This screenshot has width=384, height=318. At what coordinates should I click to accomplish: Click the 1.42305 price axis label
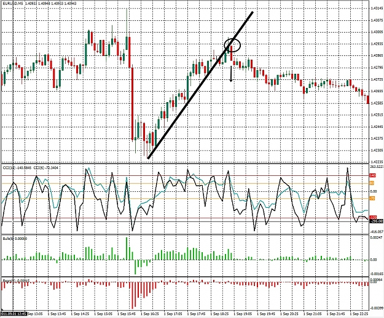click(377, 150)
